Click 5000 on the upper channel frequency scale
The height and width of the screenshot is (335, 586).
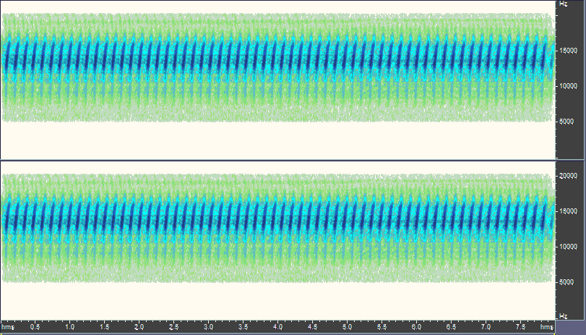566,122
